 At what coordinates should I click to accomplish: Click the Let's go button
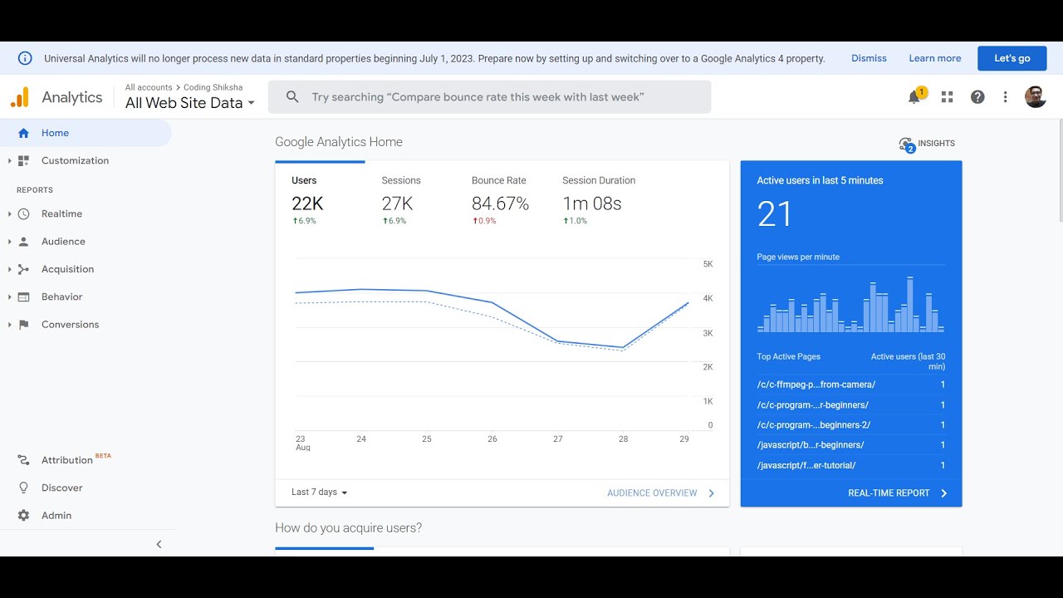point(1012,58)
